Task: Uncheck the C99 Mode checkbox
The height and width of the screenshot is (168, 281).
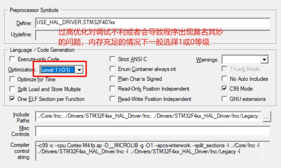Action: tap(224, 88)
